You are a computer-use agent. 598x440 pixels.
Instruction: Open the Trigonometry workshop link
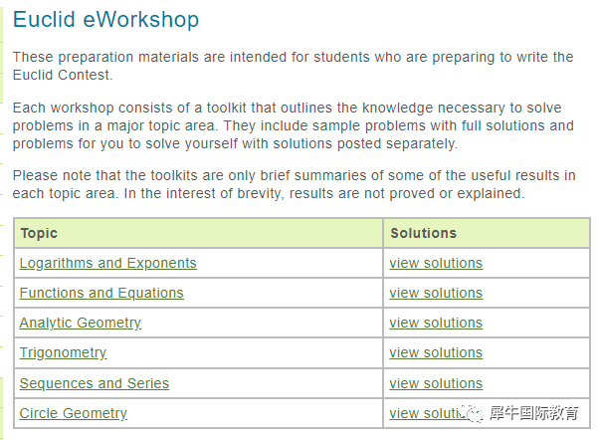[x=63, y=352]
